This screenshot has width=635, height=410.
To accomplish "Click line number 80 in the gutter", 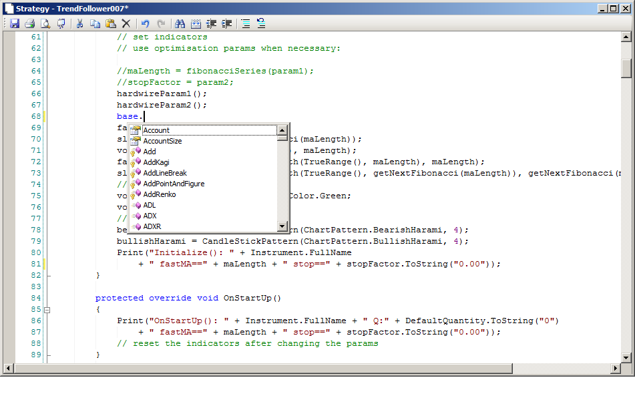I will tap(36, 252).
